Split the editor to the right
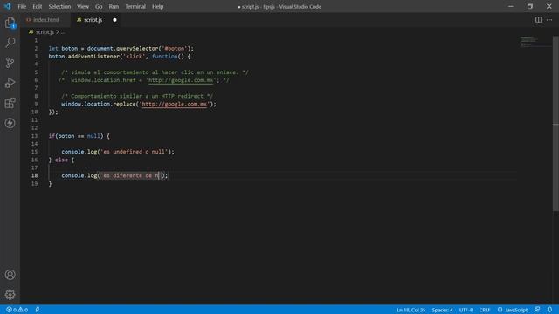Image resolution: width=559 pixels, height=314 pixels. click(538, 20)
